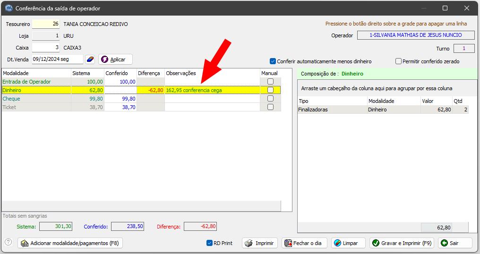Toggle the RD Print checkbox

[209, 243]
